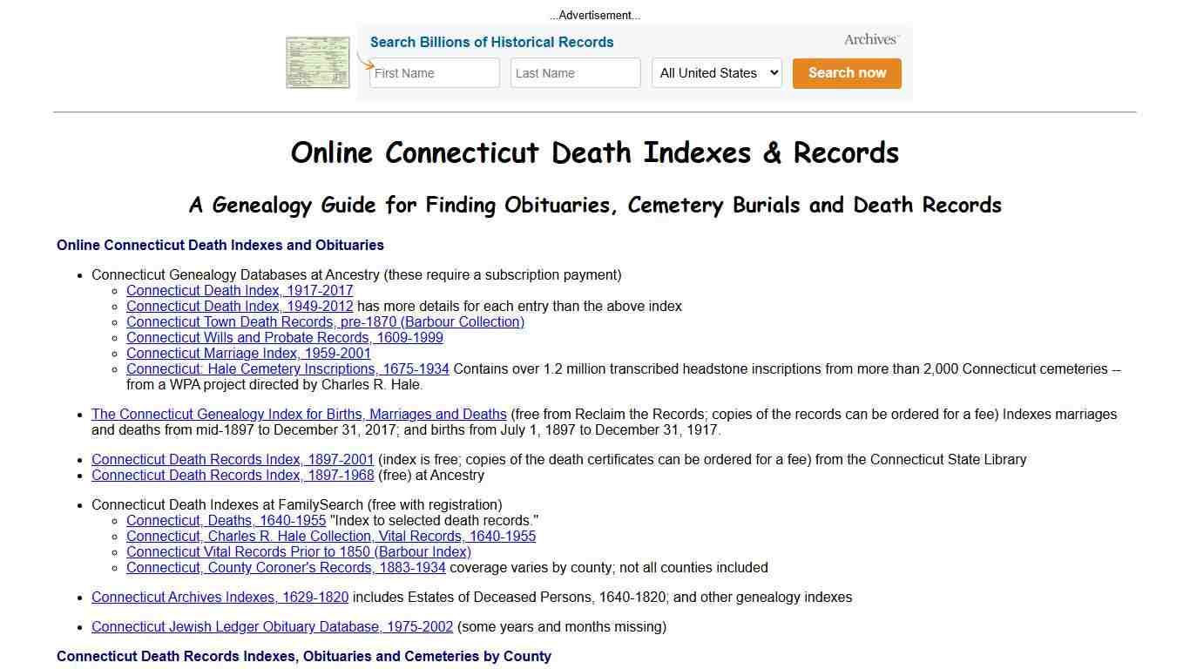
Task: Open Charles R. Hale Collection Vital Records link
Action: pos(331,536)
